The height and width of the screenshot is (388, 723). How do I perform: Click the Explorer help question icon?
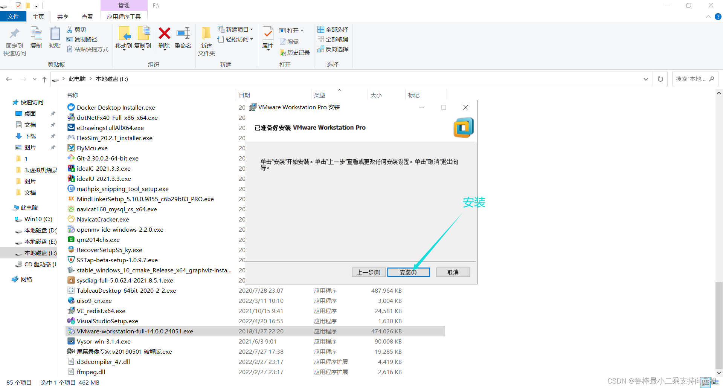pos(718,17)
